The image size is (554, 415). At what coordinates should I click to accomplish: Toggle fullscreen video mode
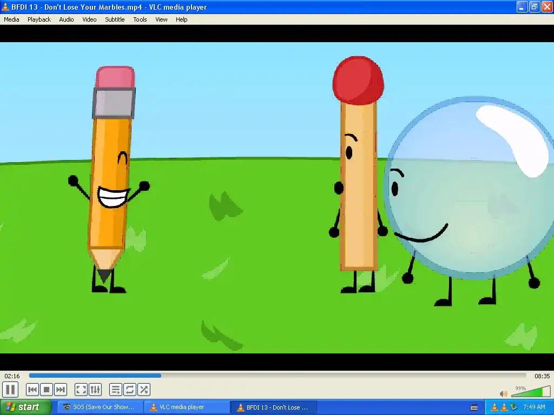81,390
